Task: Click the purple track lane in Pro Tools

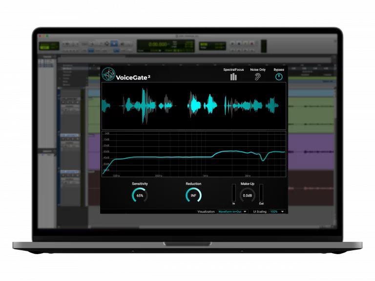Action: click(311, 152)
